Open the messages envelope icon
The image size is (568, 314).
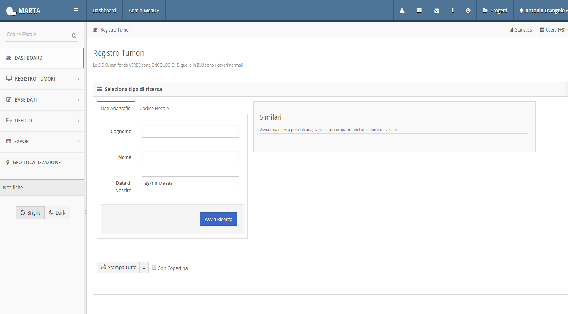[436, 10]
